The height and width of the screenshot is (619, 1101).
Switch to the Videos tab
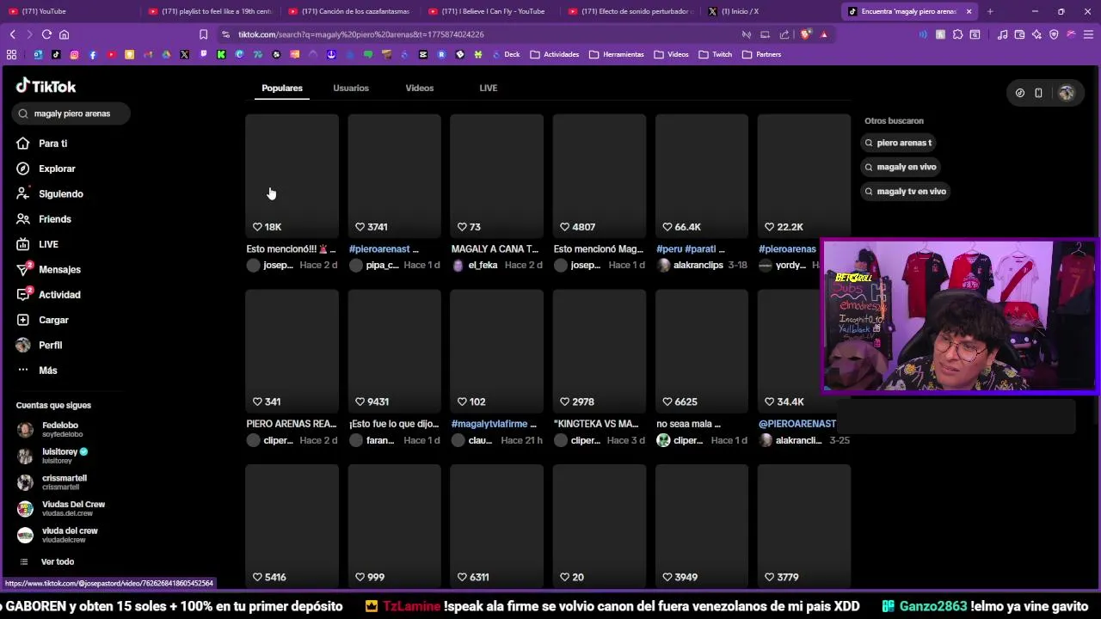click(420, 88)
